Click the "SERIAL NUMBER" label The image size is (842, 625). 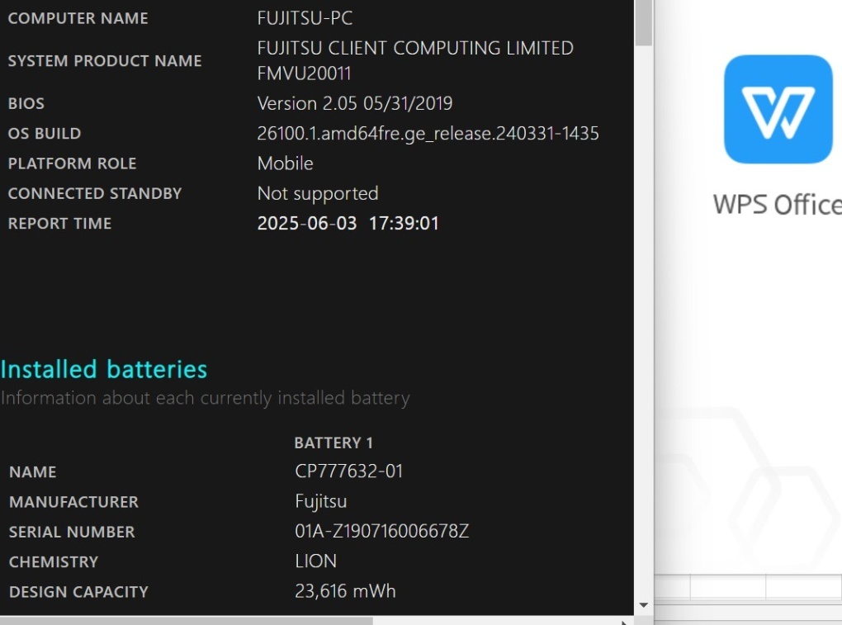pos(72,532)
